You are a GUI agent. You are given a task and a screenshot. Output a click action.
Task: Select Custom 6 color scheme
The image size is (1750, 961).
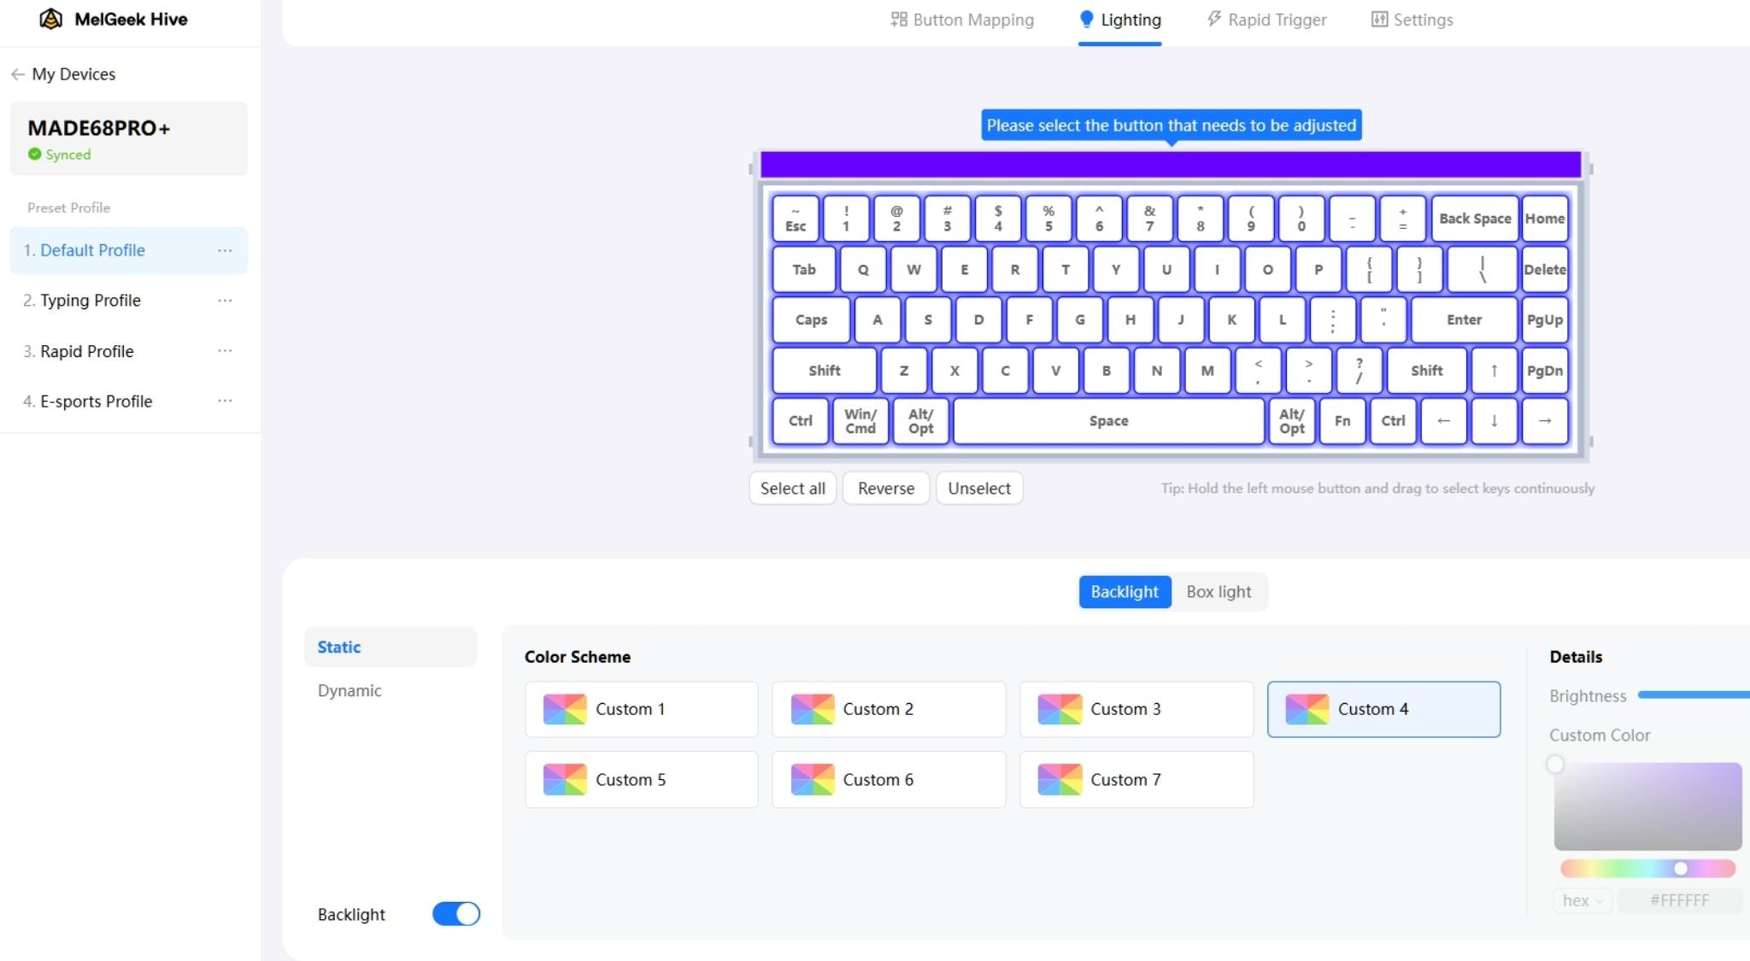click(x=889, y=780)
